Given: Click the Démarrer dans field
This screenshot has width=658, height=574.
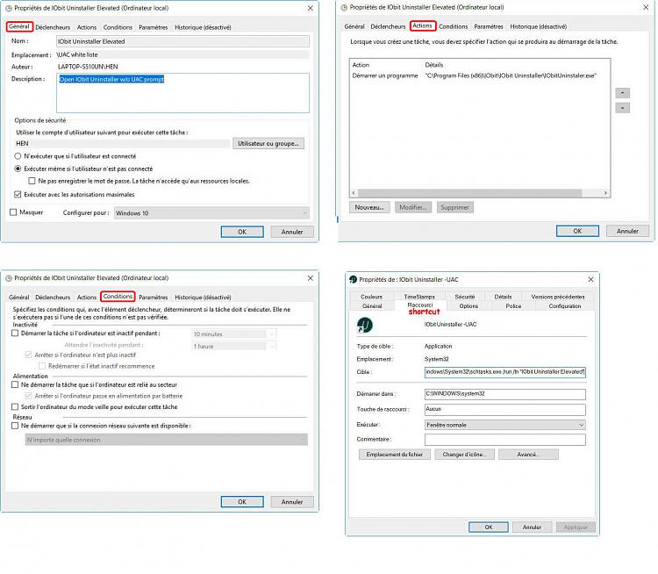Looking at the screenshot, I should pos(504,394).
